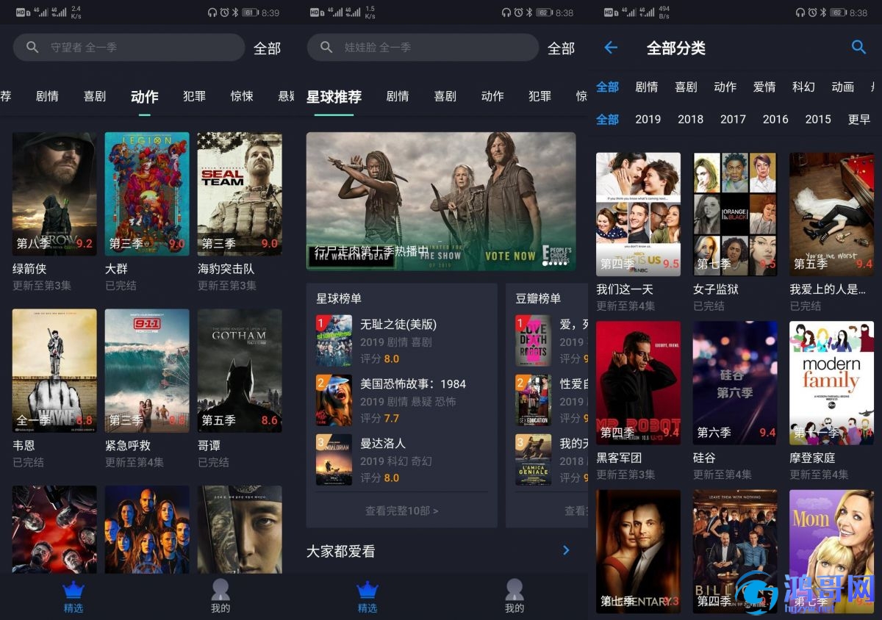The width and height of the screenshot is (882, 620).
Task: Open 曼达洛人 in 星球榜单
Action: click(401, 460)
